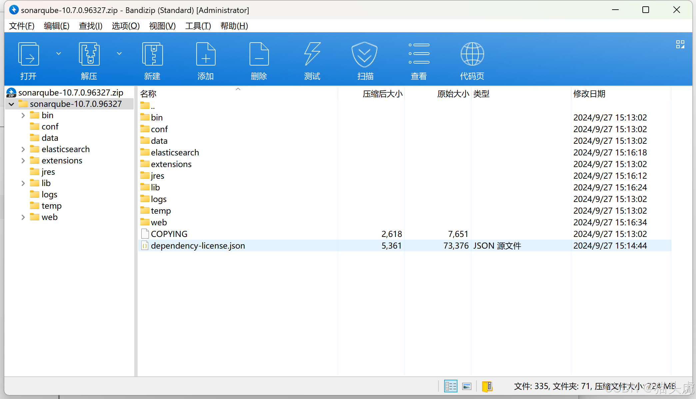Toggle the layout grid icon at top right
The height and width of the screenshot is (399, 696).
tap(680, 44)
